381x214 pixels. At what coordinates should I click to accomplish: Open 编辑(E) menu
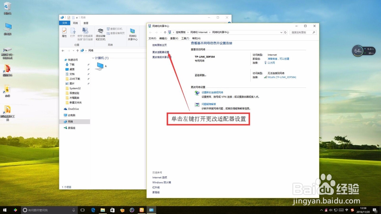[x=163, y=38]
